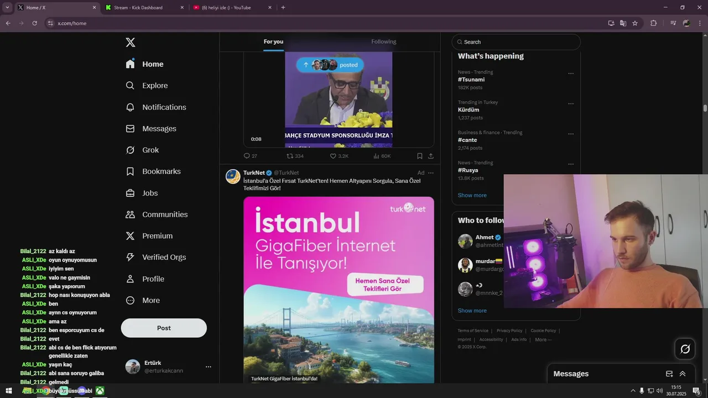
Task: Click the Communities people icon
Action: pyautogui.click(x=131, y=214)
